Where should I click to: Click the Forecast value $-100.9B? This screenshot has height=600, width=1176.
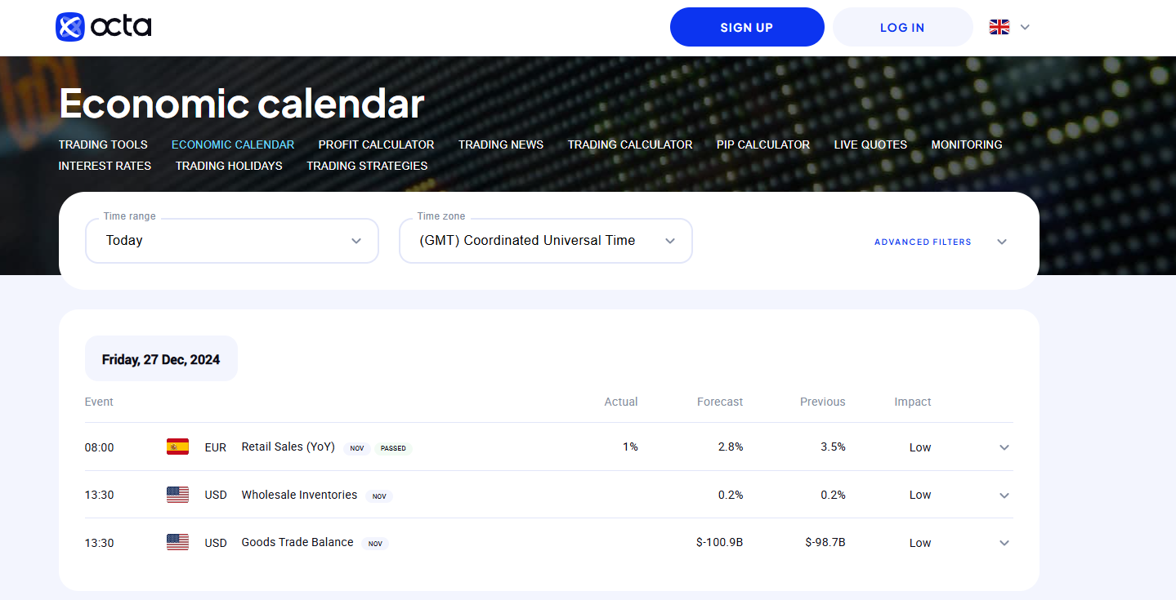click(x=720, y=542)
